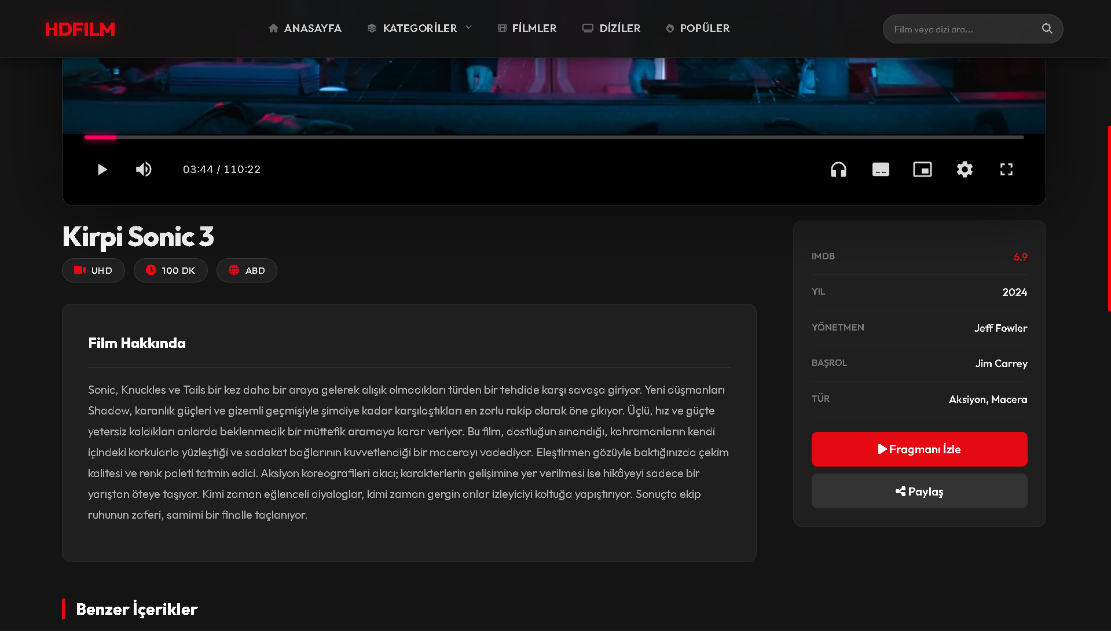Click the ABD country badge
Screen dimensions: 1111x631
(x=247, y=270)
